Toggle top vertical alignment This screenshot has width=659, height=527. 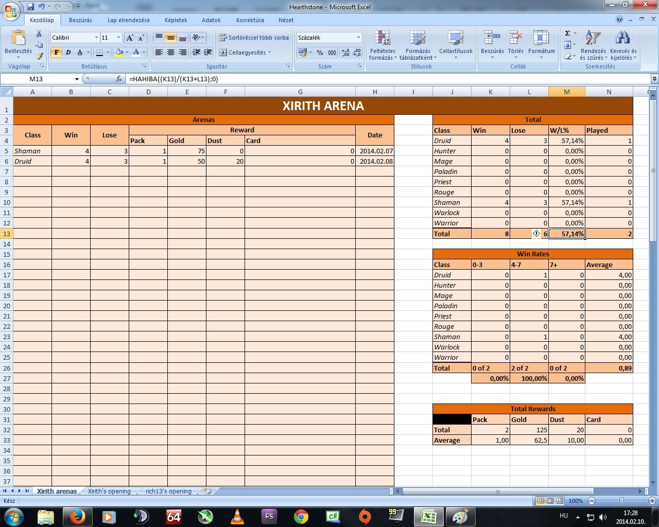click(159, 38)
